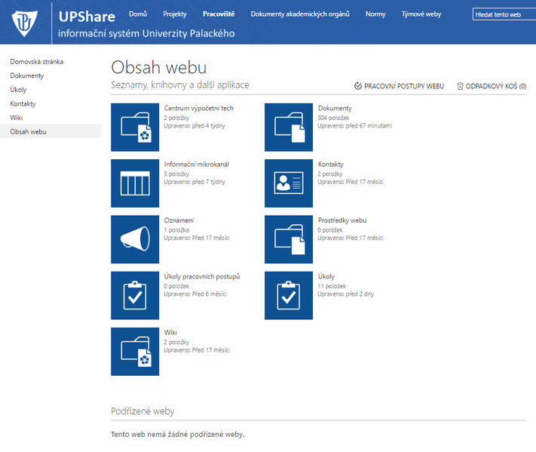Click the 'Obsah webu' page heading
Screen dimensions: 536x452
tap(159, 67)
